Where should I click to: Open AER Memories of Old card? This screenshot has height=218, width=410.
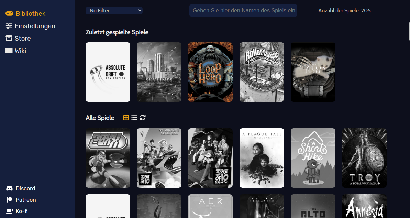coord(210,206)
